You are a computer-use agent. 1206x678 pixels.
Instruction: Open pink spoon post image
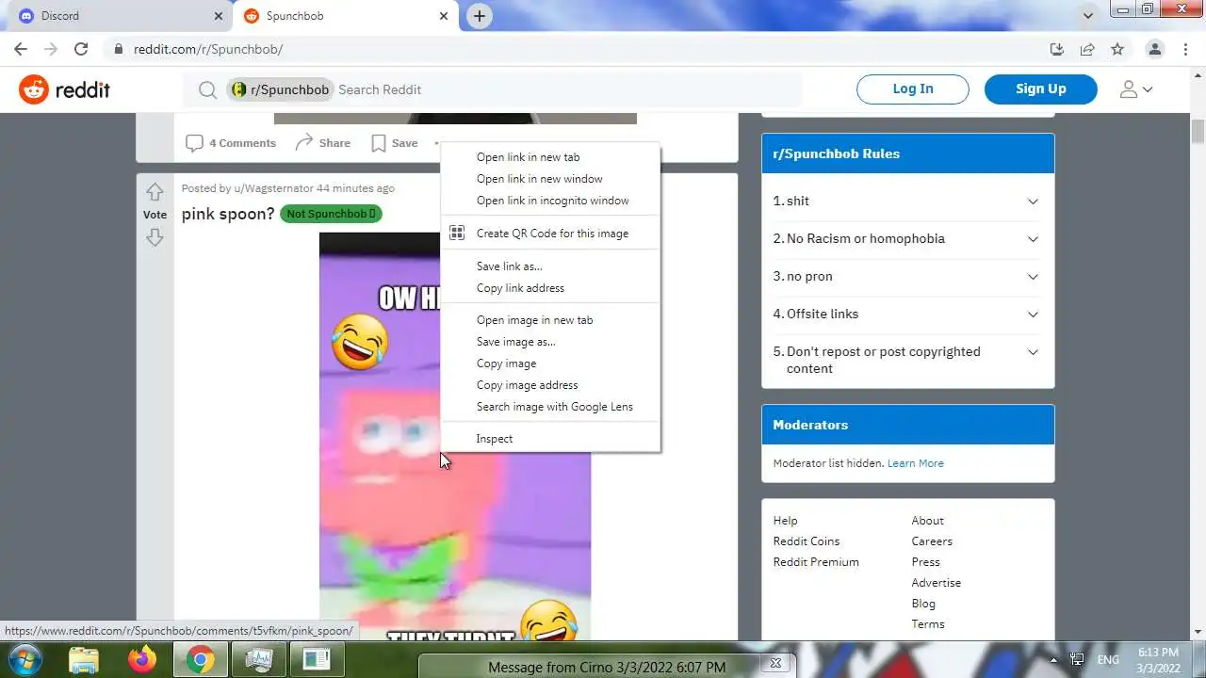[x=455, y=436]
